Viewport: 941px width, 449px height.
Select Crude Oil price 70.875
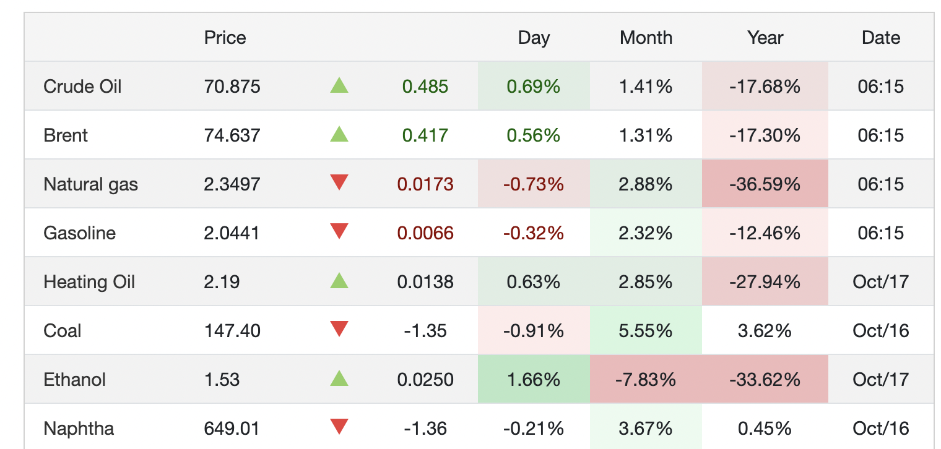coord(232,86)
